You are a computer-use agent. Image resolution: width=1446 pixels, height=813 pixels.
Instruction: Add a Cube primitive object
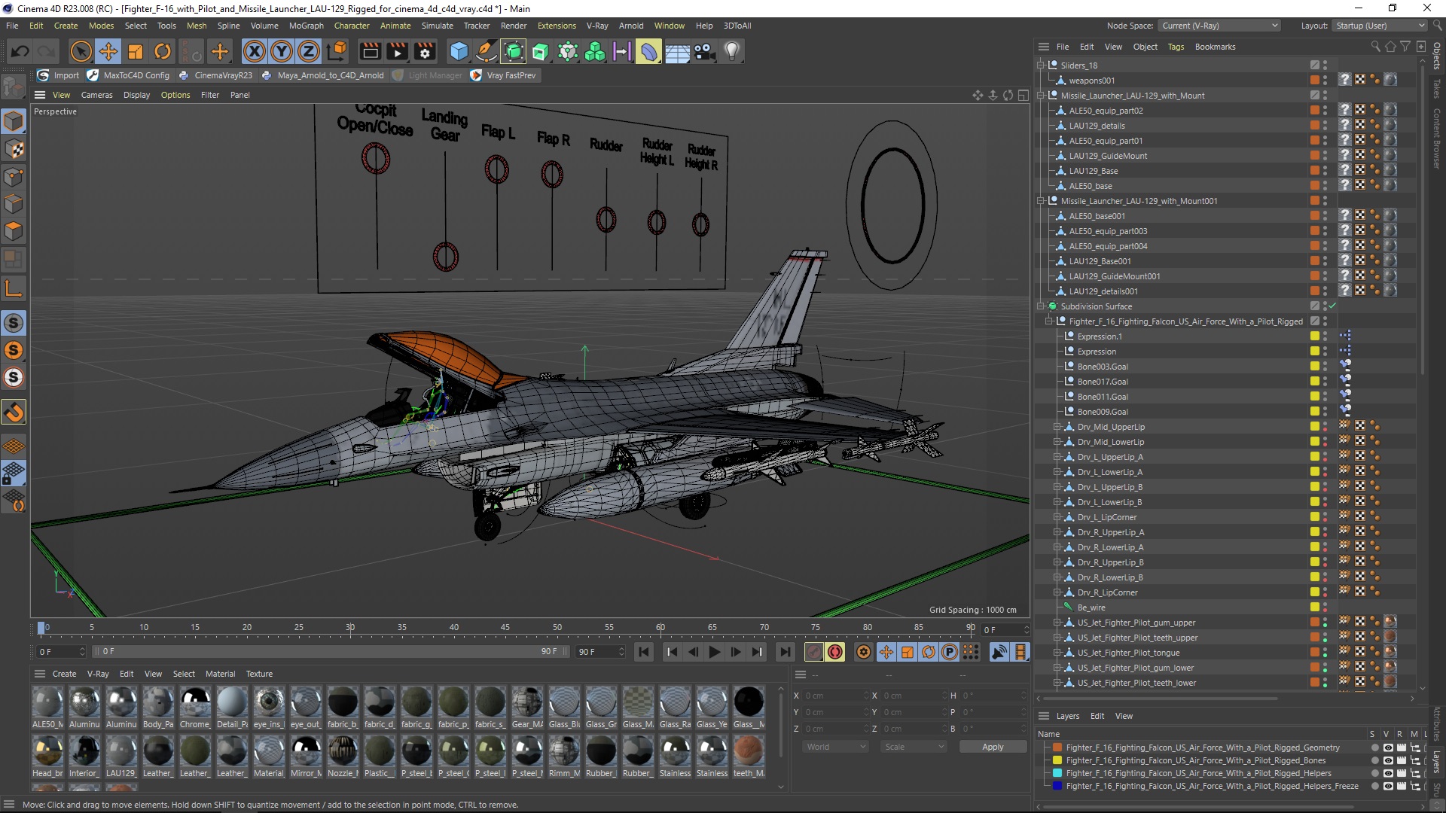[x=459, y=51]
